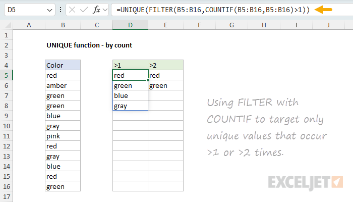The width and height of the screenshot is (353, 202).
Task: Select cell B13 containing 'gray'
Action: click(x=63, y=156)
